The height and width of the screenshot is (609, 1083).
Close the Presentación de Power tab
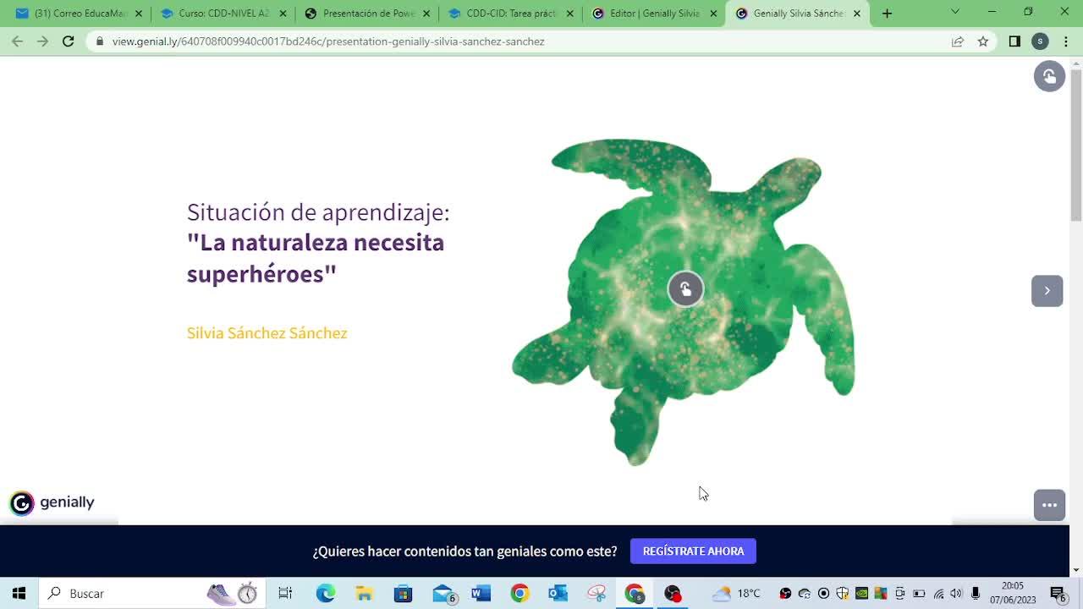pos(426,14)
